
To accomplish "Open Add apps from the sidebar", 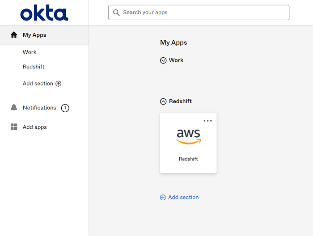I will click(x=34, y=127).
